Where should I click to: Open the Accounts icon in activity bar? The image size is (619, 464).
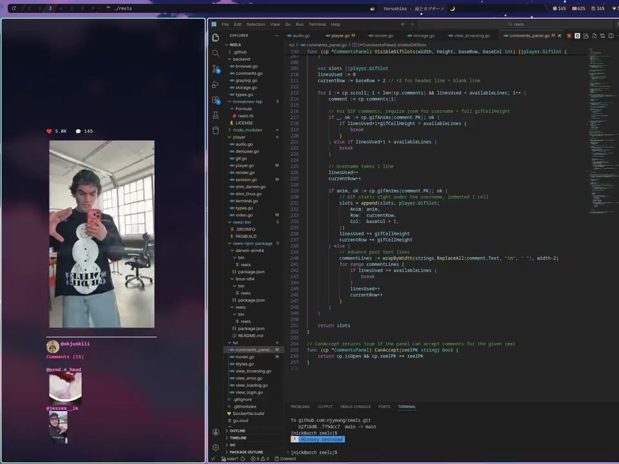click(x=215, y=432)
